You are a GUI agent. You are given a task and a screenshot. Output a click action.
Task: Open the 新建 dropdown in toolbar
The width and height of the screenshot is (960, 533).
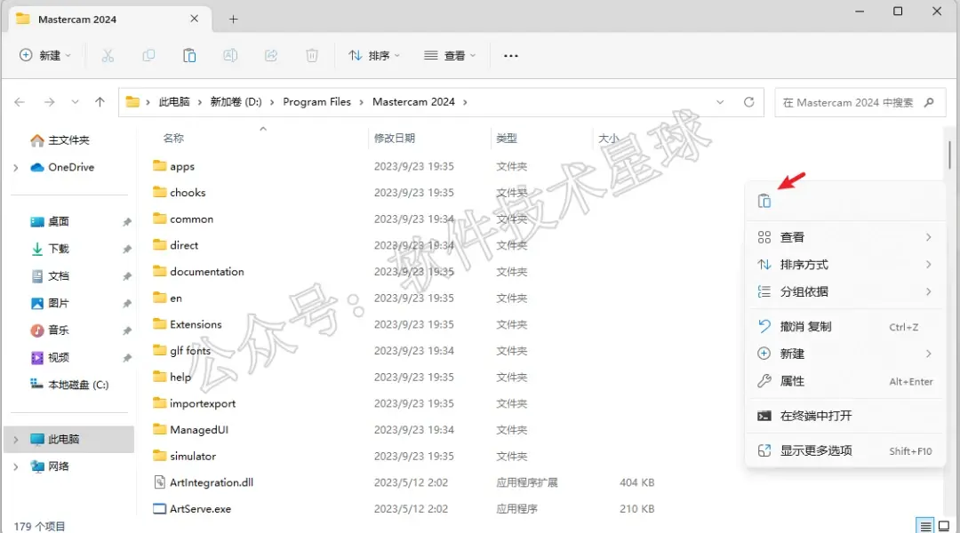coord(45,56)
